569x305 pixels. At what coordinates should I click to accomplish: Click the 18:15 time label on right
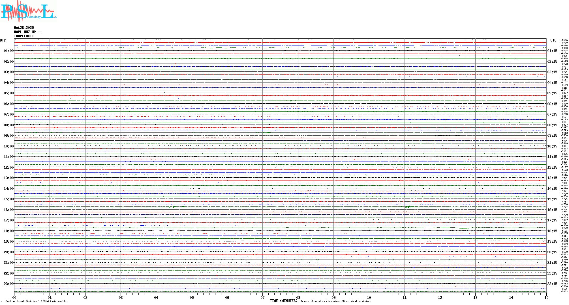(552, 231)
